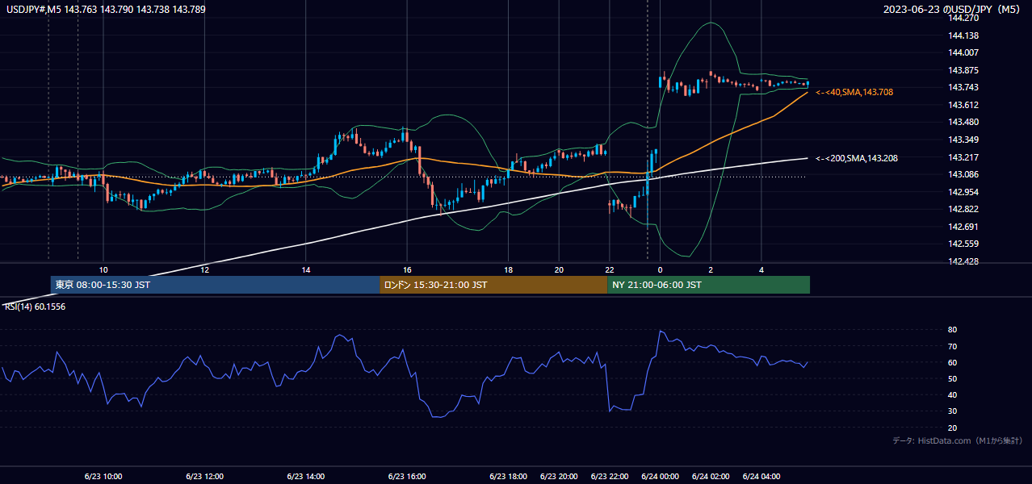Click the 143.217 price axis label

tap(963, 157)
